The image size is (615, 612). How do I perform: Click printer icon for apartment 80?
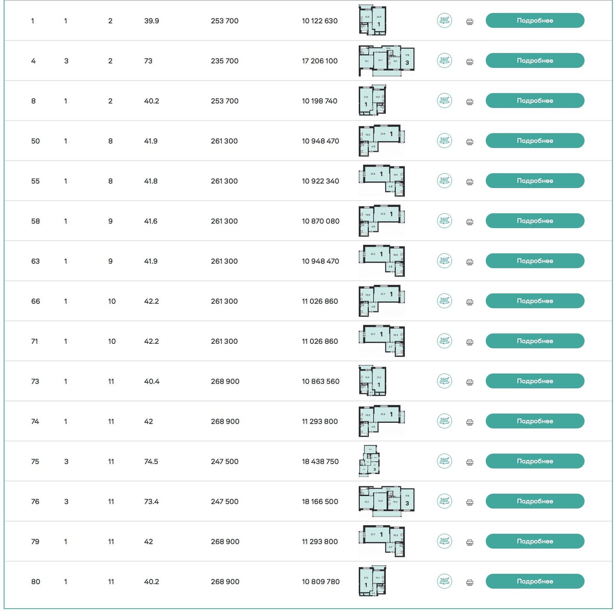pyautogui.click(x=470, y=583)
